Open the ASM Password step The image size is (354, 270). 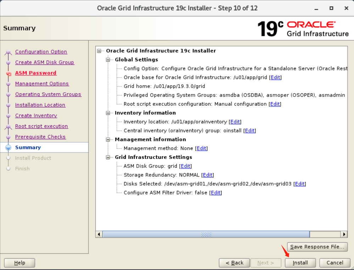click(x=36, y=73)
